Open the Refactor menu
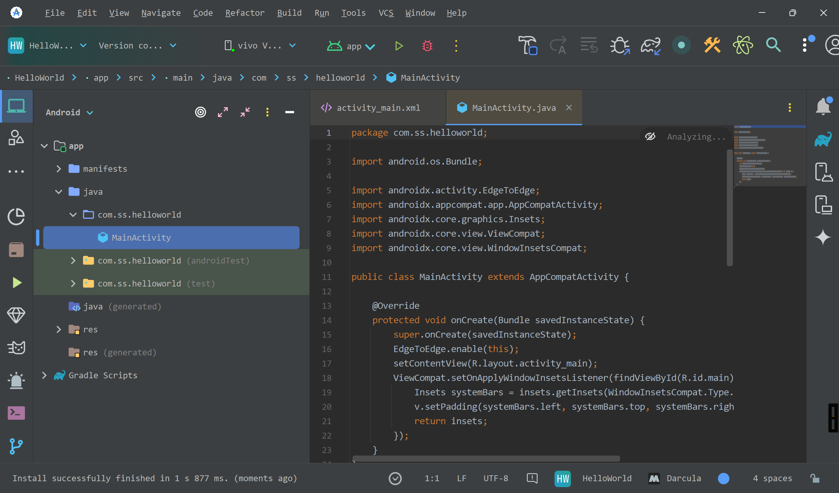 [245, 13]
